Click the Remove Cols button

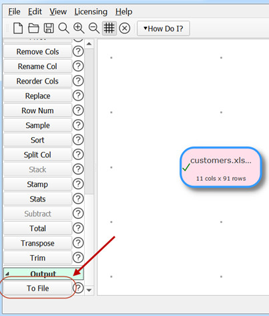(37, 52)
